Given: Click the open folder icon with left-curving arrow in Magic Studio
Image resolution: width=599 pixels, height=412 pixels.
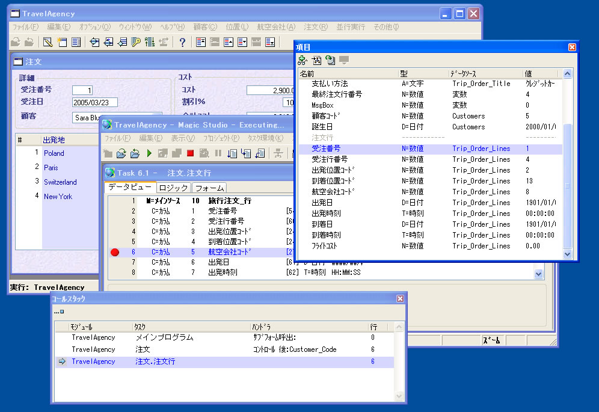Looking at the screenshot, I should [135, 153].
